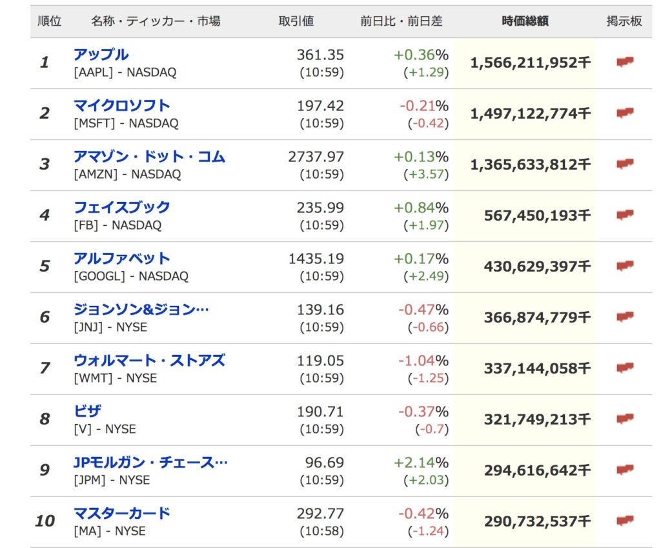Image resolution: width=661 pixels, height=548 pixels.
Task: Click the bulletin board icon for ウォルマート・ストアズ
Action: tap(625, 368)
